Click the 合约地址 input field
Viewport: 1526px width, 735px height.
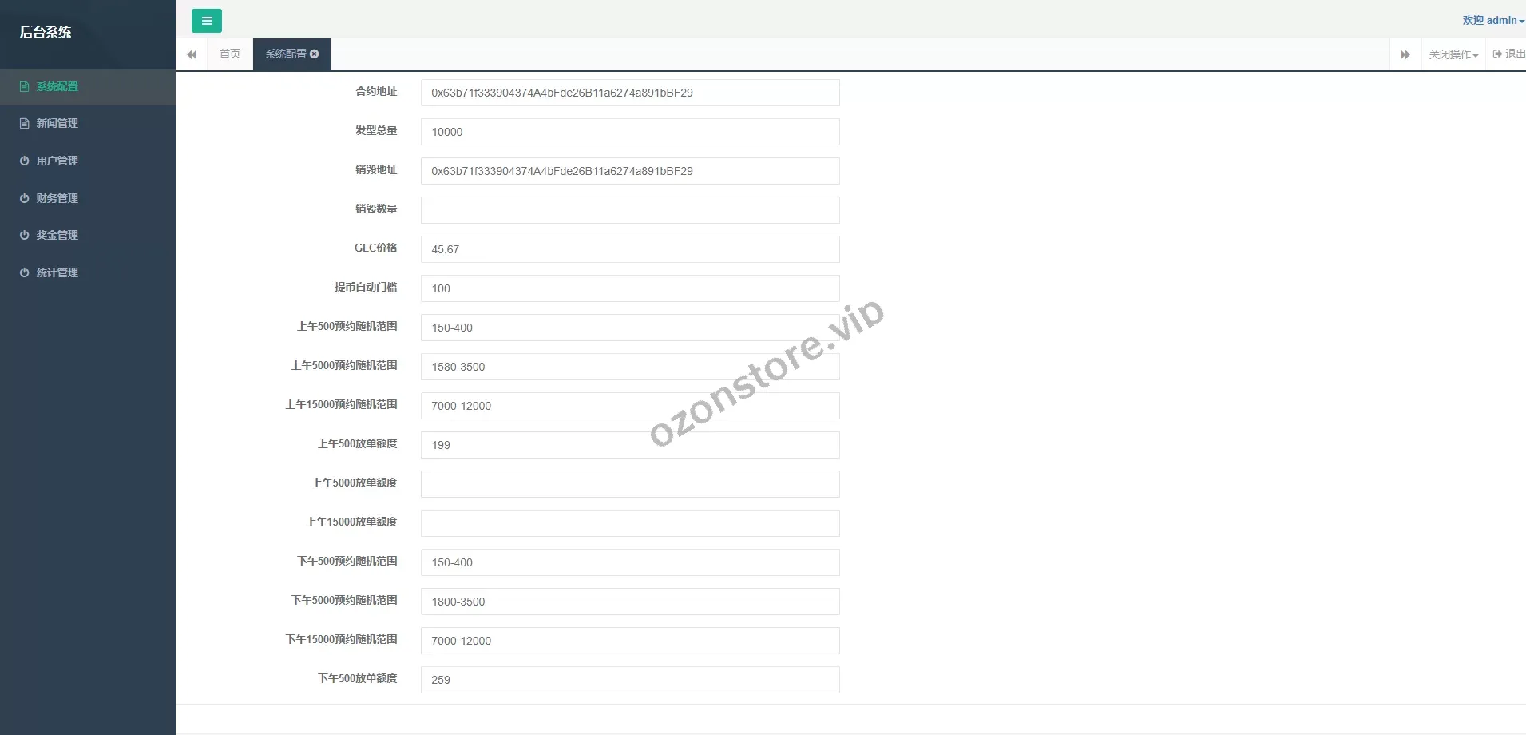coord(629,93)
